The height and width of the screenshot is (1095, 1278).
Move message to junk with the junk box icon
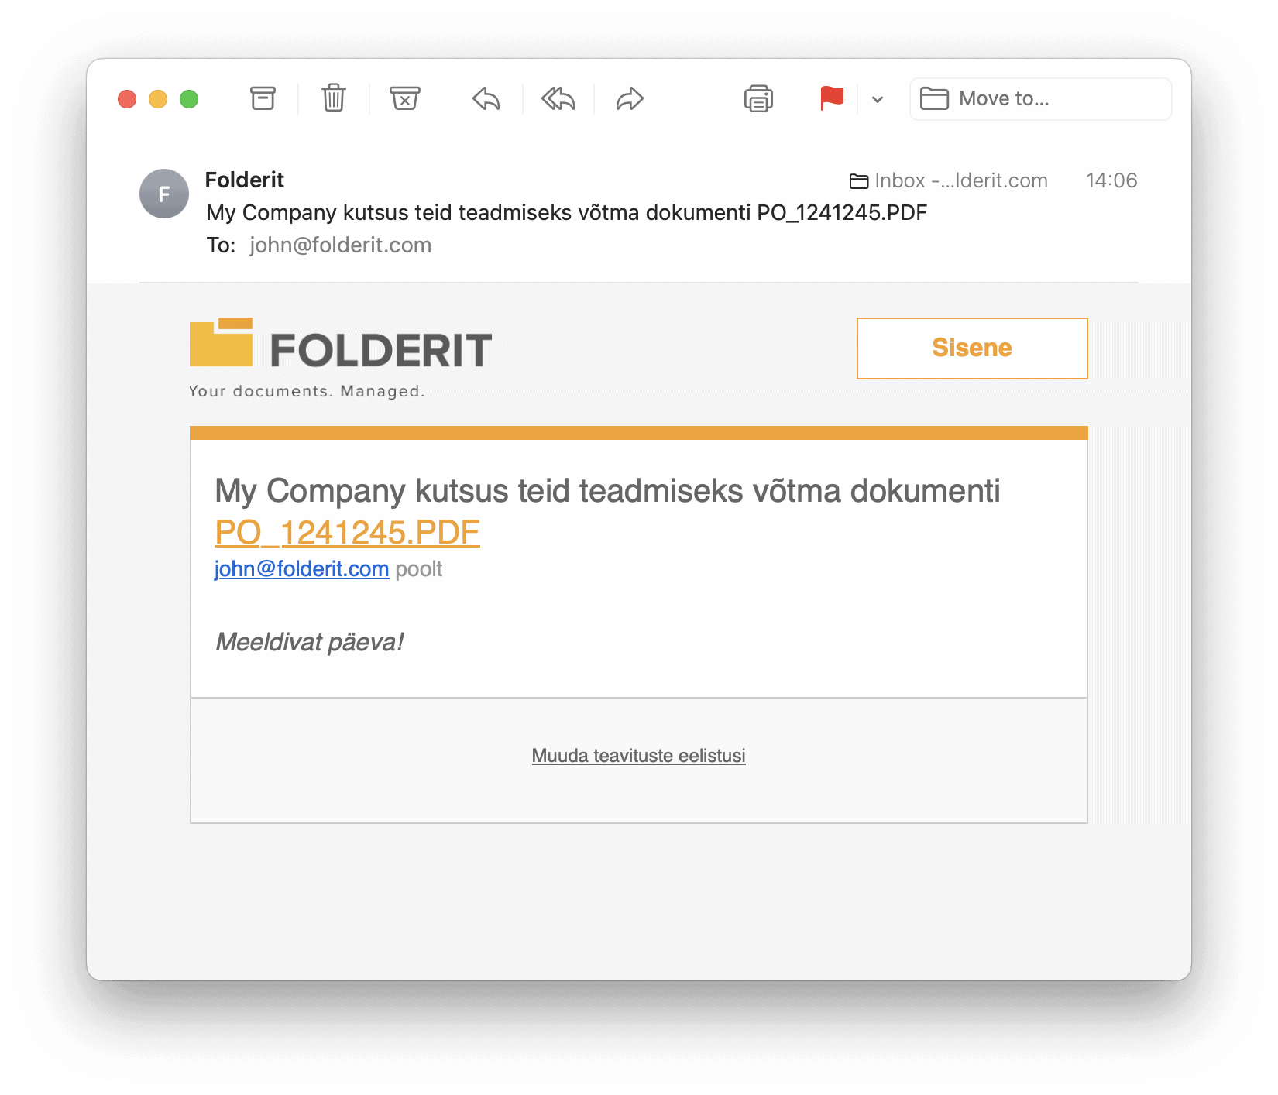tap(404, 98)
